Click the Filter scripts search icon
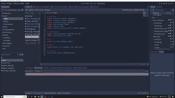Screen dimensions: 175x98 pos(39,13)
